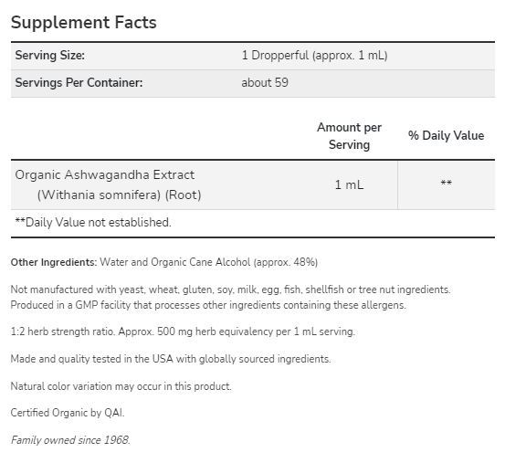Select the Serving Size label
This screenshot has height=463, width=505.
coord(50,56)
